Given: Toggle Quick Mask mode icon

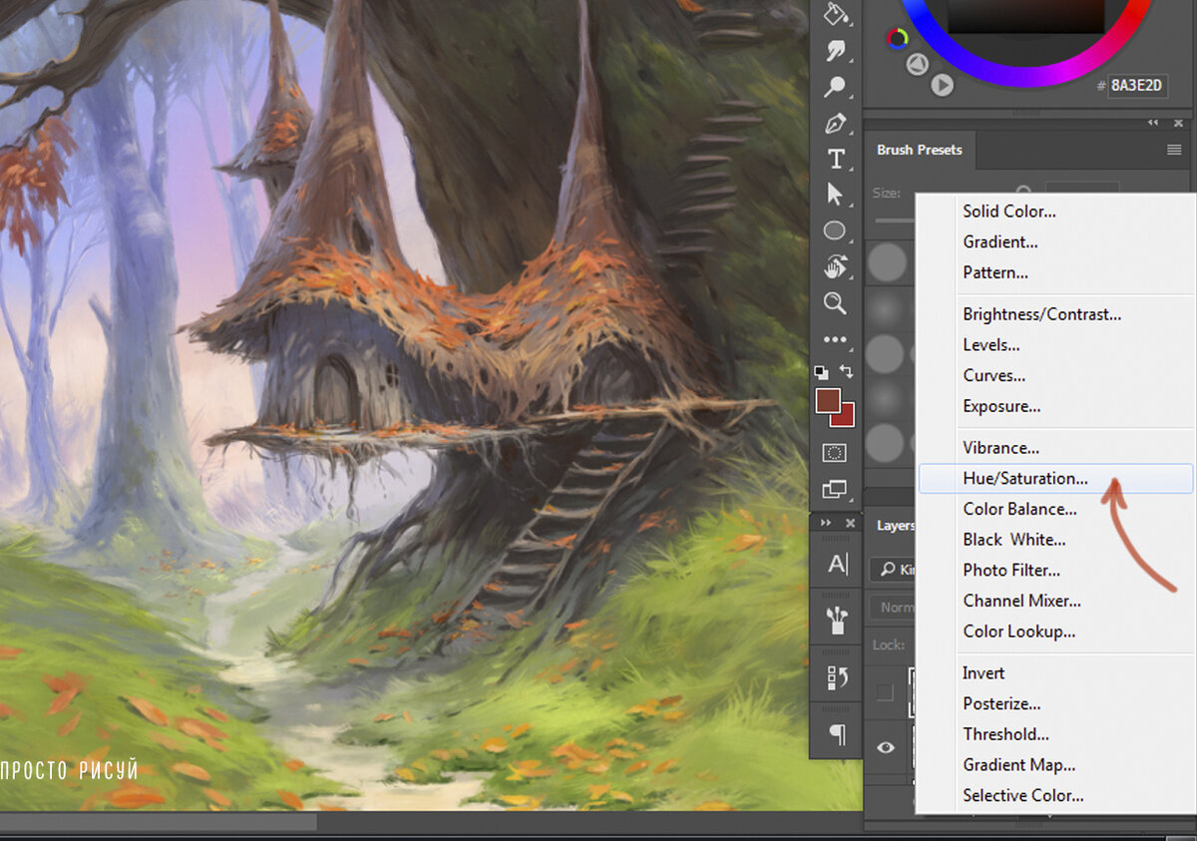Looking at the screenshot, I should click(x=835, y=453).
